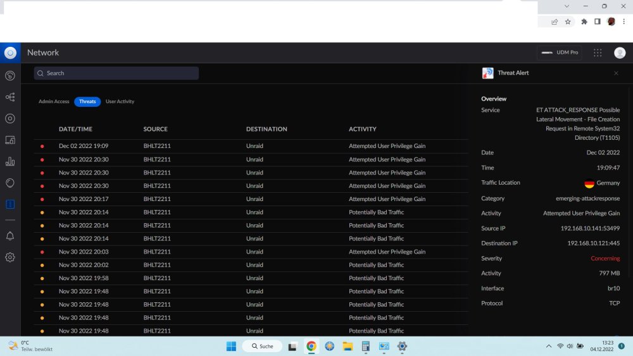Open the Windows Start menu
The width and height of the screenshot is (633, 356).
231,347
